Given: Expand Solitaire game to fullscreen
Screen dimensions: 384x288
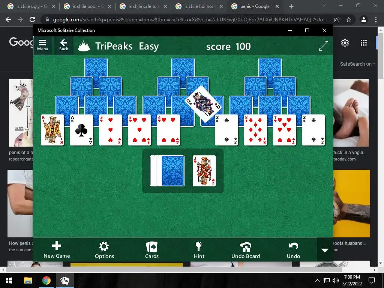Looking at the screenshot, I should (x=323, y=46).
